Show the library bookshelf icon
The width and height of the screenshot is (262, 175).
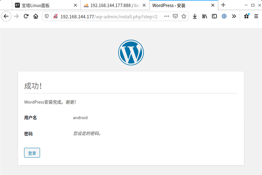click(205, 16)
